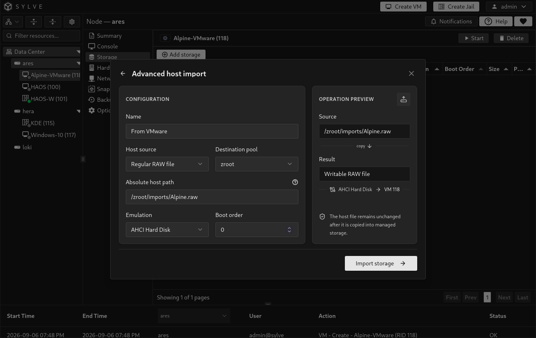Open the Emulation dropdown
Screen dimensions: 536x338
click(167, 230)
